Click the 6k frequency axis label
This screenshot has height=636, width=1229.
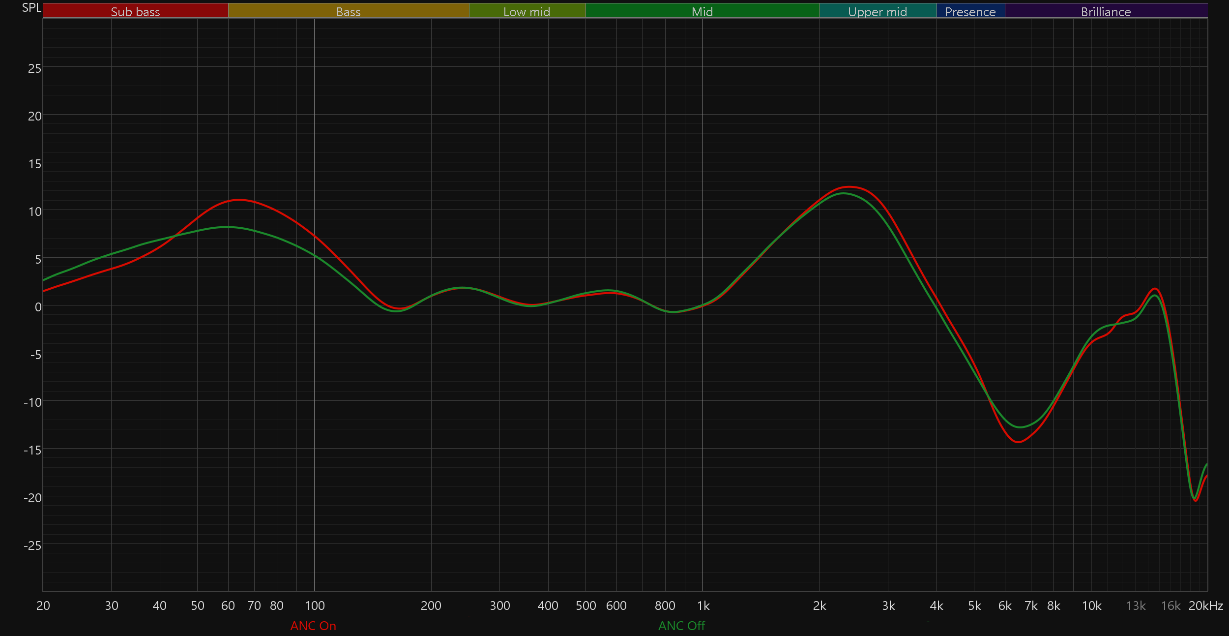click(1005, 606)
